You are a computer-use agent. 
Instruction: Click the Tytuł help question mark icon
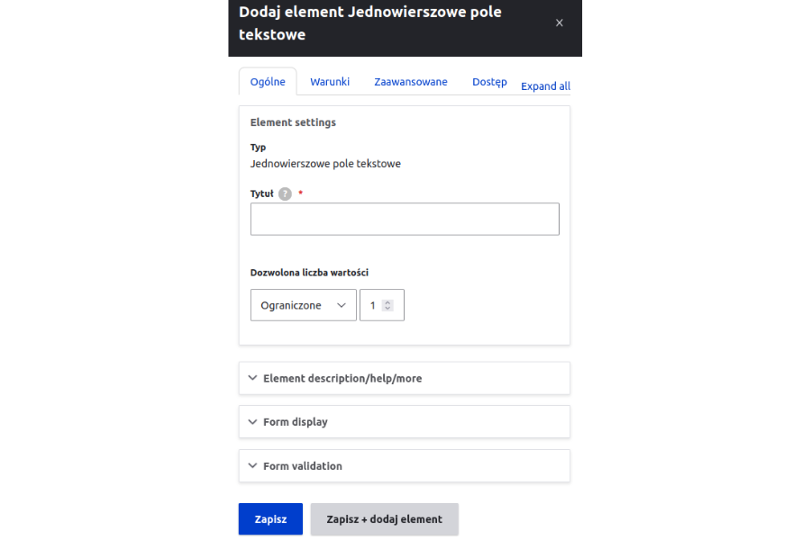[285, 193]
